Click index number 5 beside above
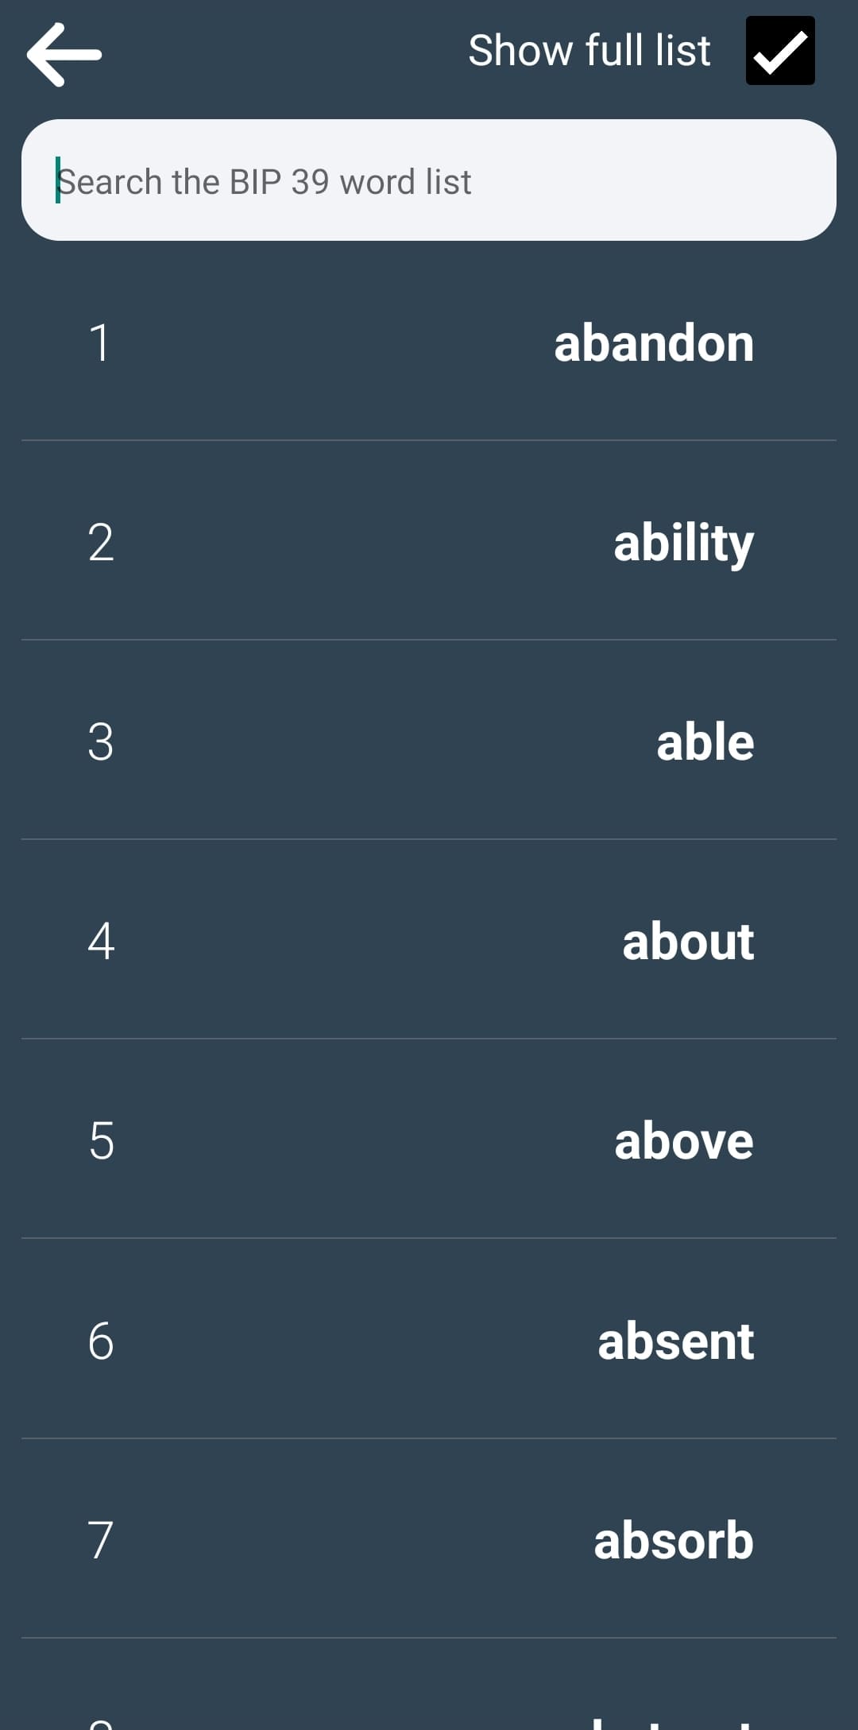858x1730 pixels. pos(101,1141)
